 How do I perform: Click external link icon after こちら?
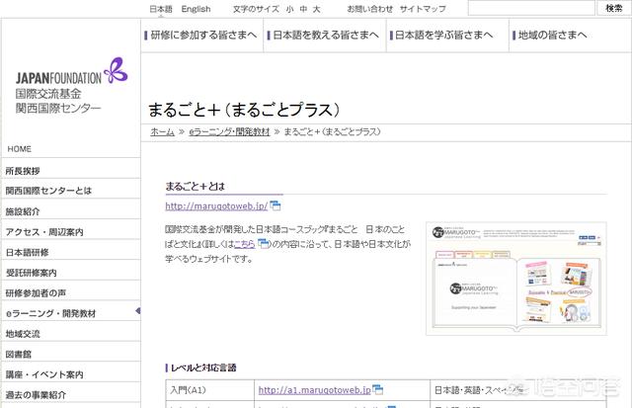[x=264, y=243]
